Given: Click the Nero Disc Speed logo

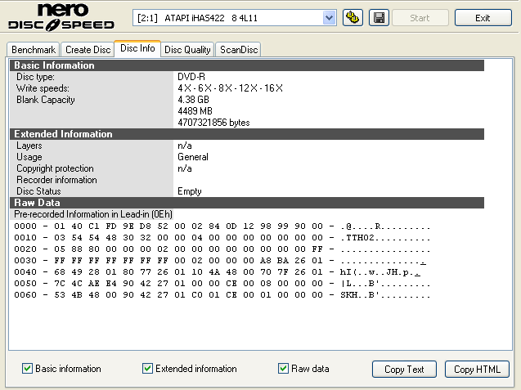Looking at the screenshot, I should point(61,17).
